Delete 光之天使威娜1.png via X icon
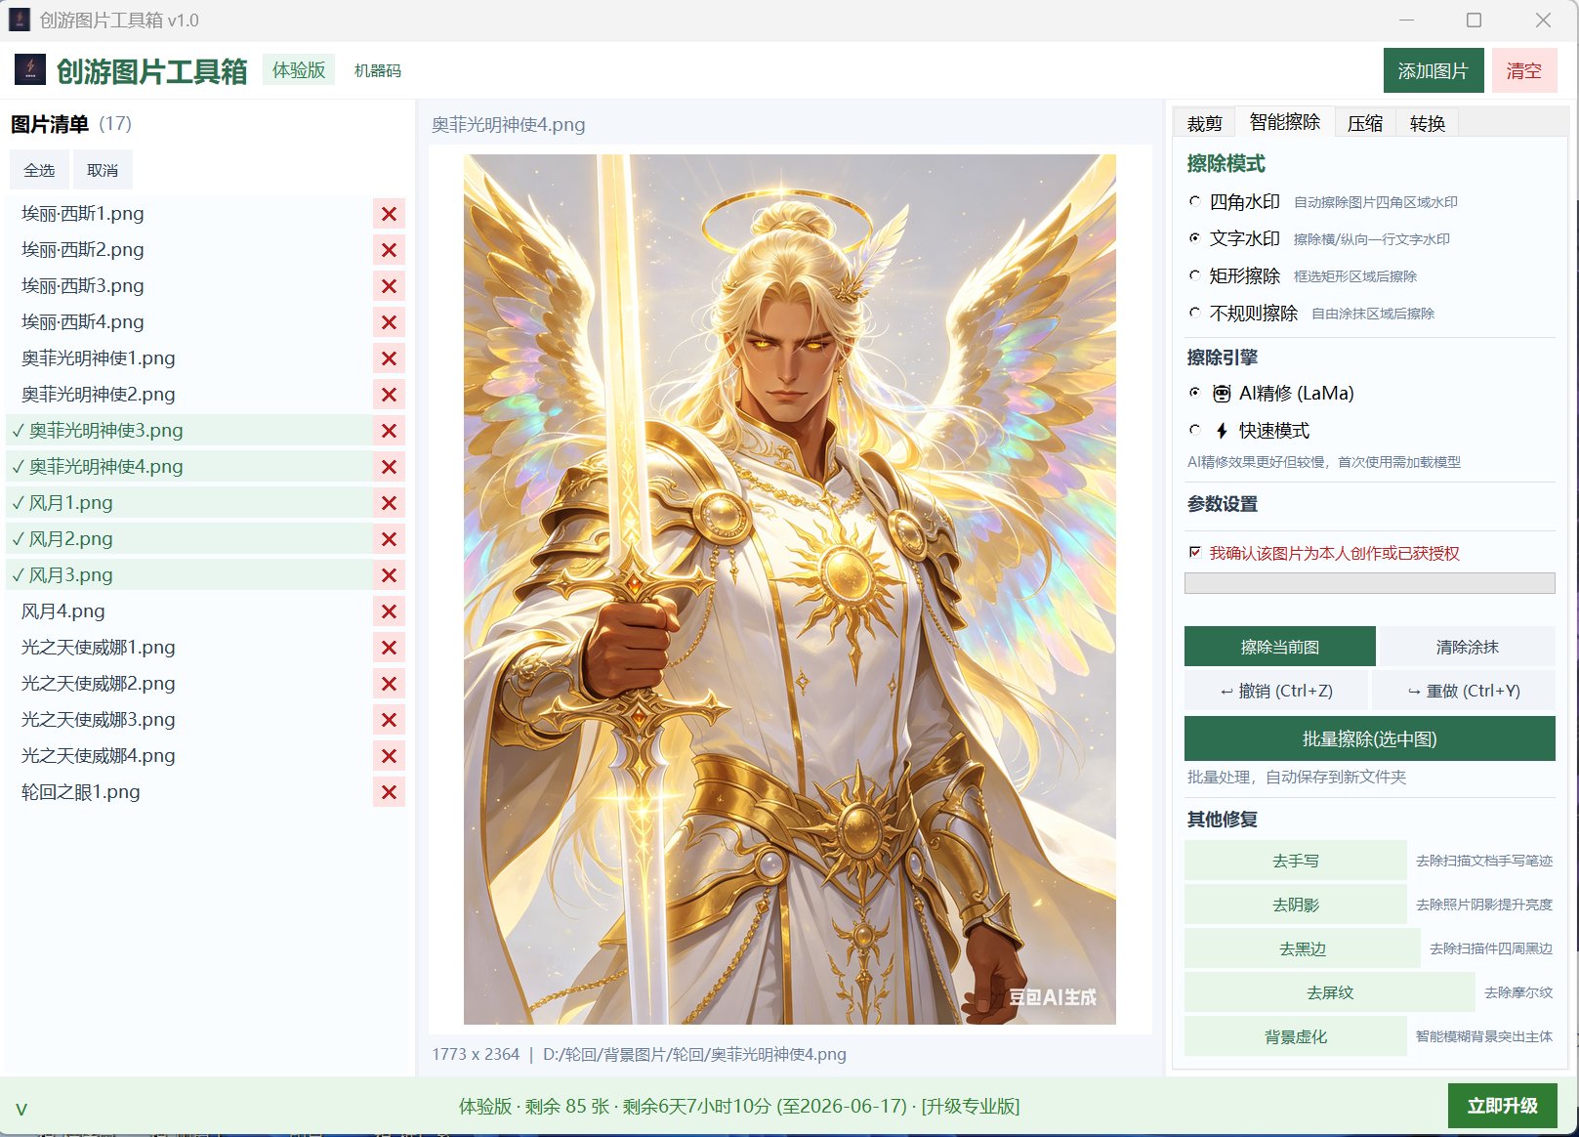 (x=389, y=648)
